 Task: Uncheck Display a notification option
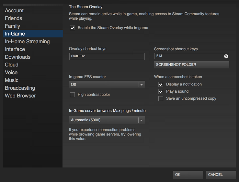pyautogui.click(x=161, y=84)
